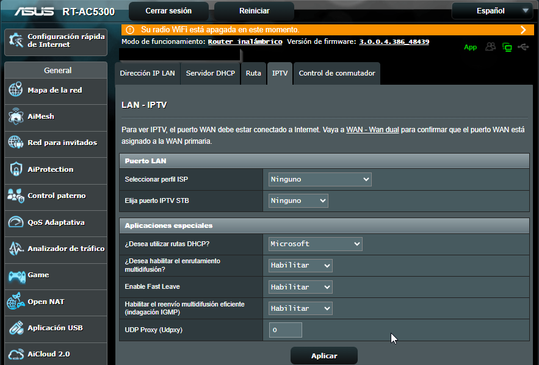Switch to the Servidor DHCP tab
This screenshot has height=365, width=539.
pyautogui.click(x=210, y=73)
